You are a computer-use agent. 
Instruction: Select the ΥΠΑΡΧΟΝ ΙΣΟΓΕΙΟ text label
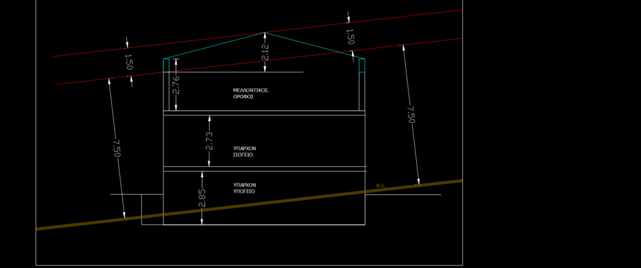(x=245, y=151)
